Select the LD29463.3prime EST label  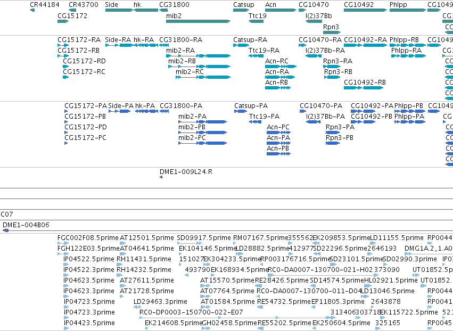pos(160,302)
